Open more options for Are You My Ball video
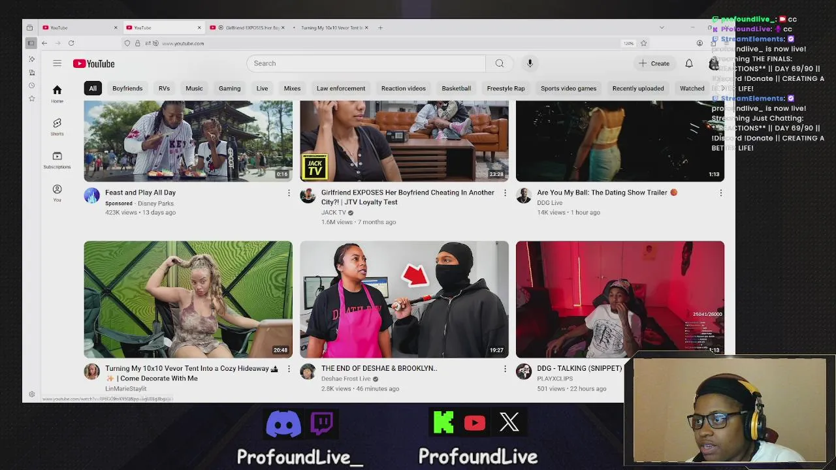The width and height of the screenshot is (836, 470). [x=721, y=193]
